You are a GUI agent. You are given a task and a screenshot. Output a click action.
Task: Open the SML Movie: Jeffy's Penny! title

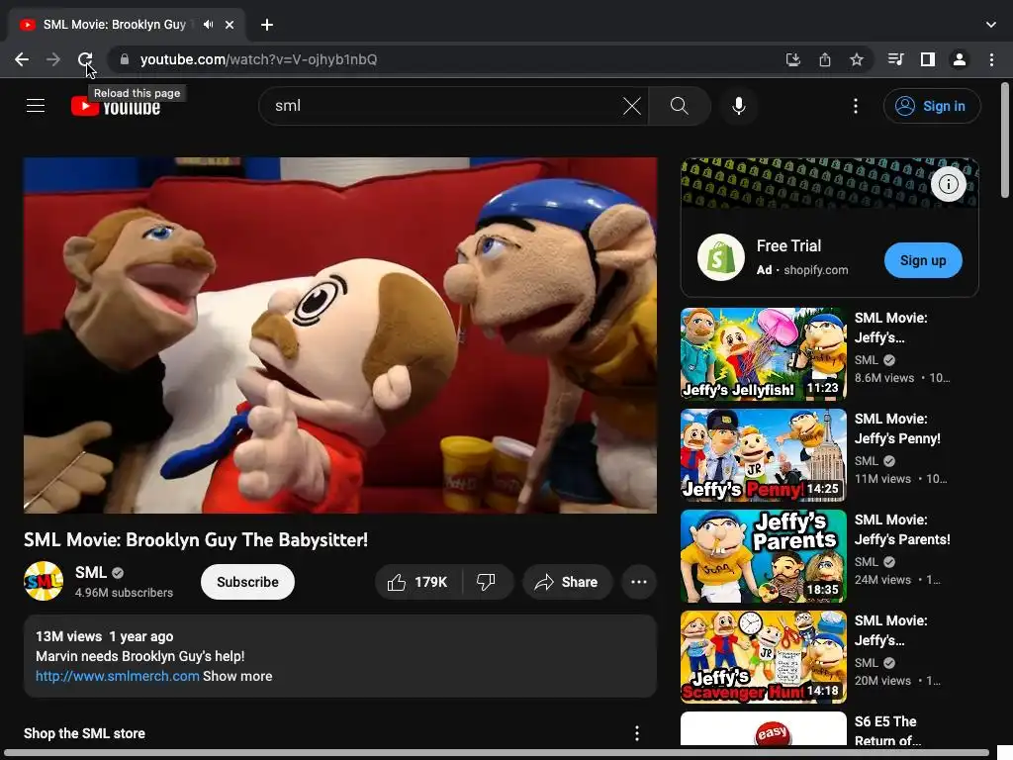pos(897,428)
